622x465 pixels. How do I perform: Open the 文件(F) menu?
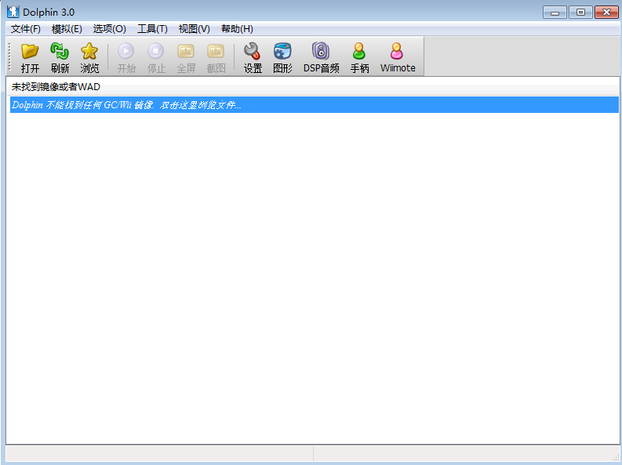(25, 29)
